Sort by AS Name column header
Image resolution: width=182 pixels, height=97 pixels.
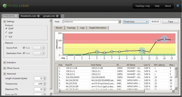(134, 65)
